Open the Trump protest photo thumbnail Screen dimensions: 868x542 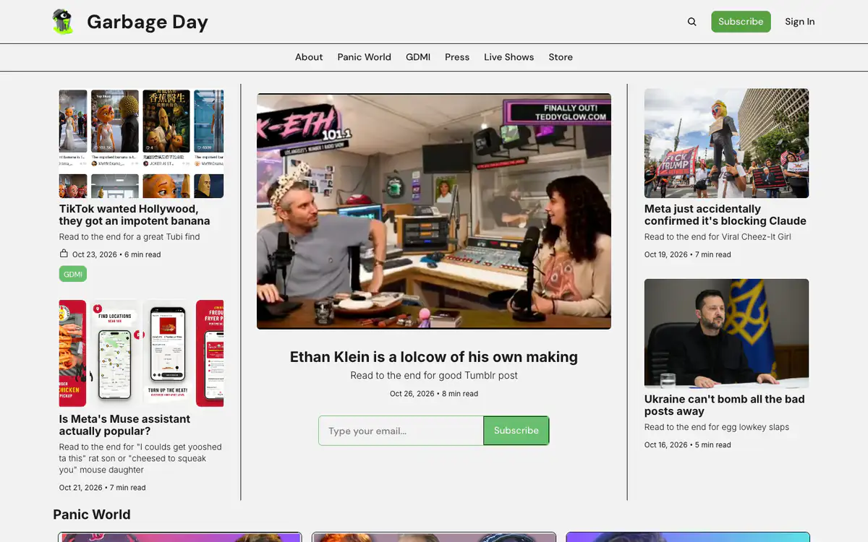pyautogui.click(x=726, y=143)
